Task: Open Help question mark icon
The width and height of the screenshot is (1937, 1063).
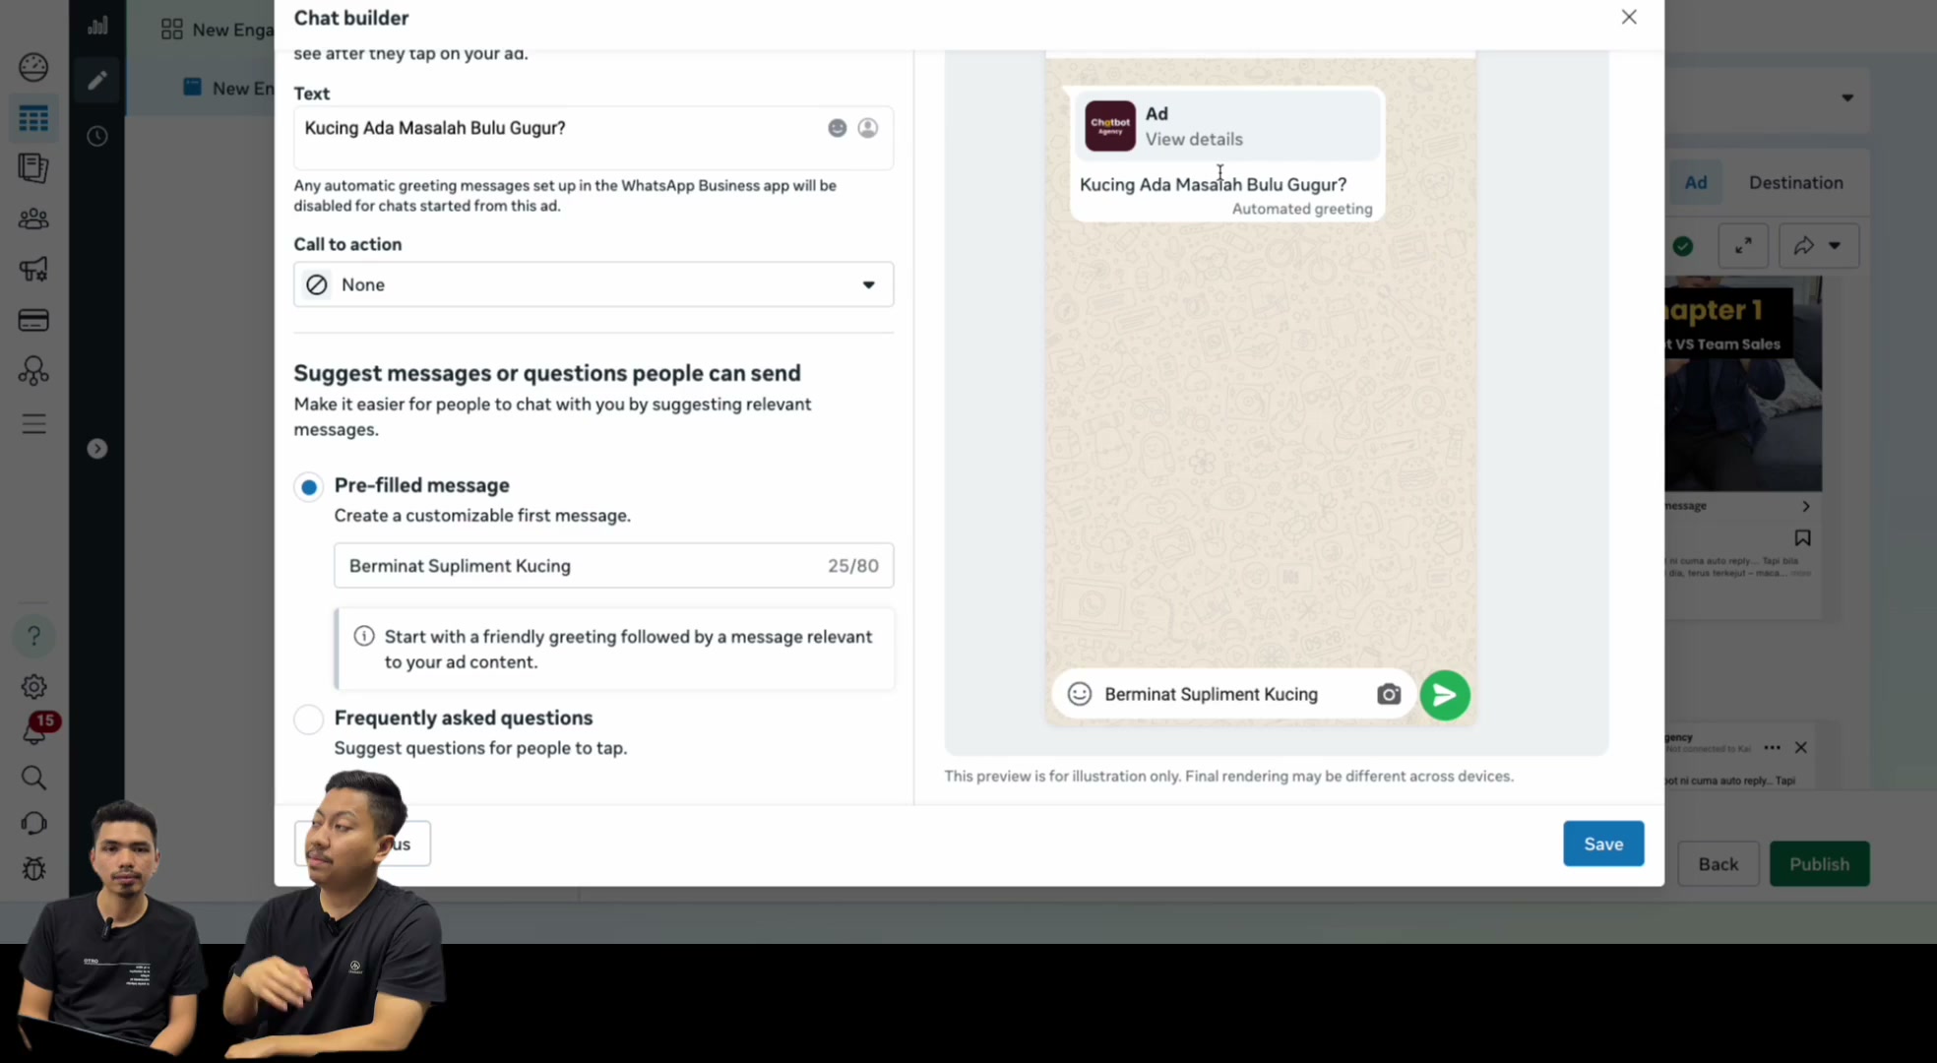Action: pyautogui.click(x=33, y=636)
